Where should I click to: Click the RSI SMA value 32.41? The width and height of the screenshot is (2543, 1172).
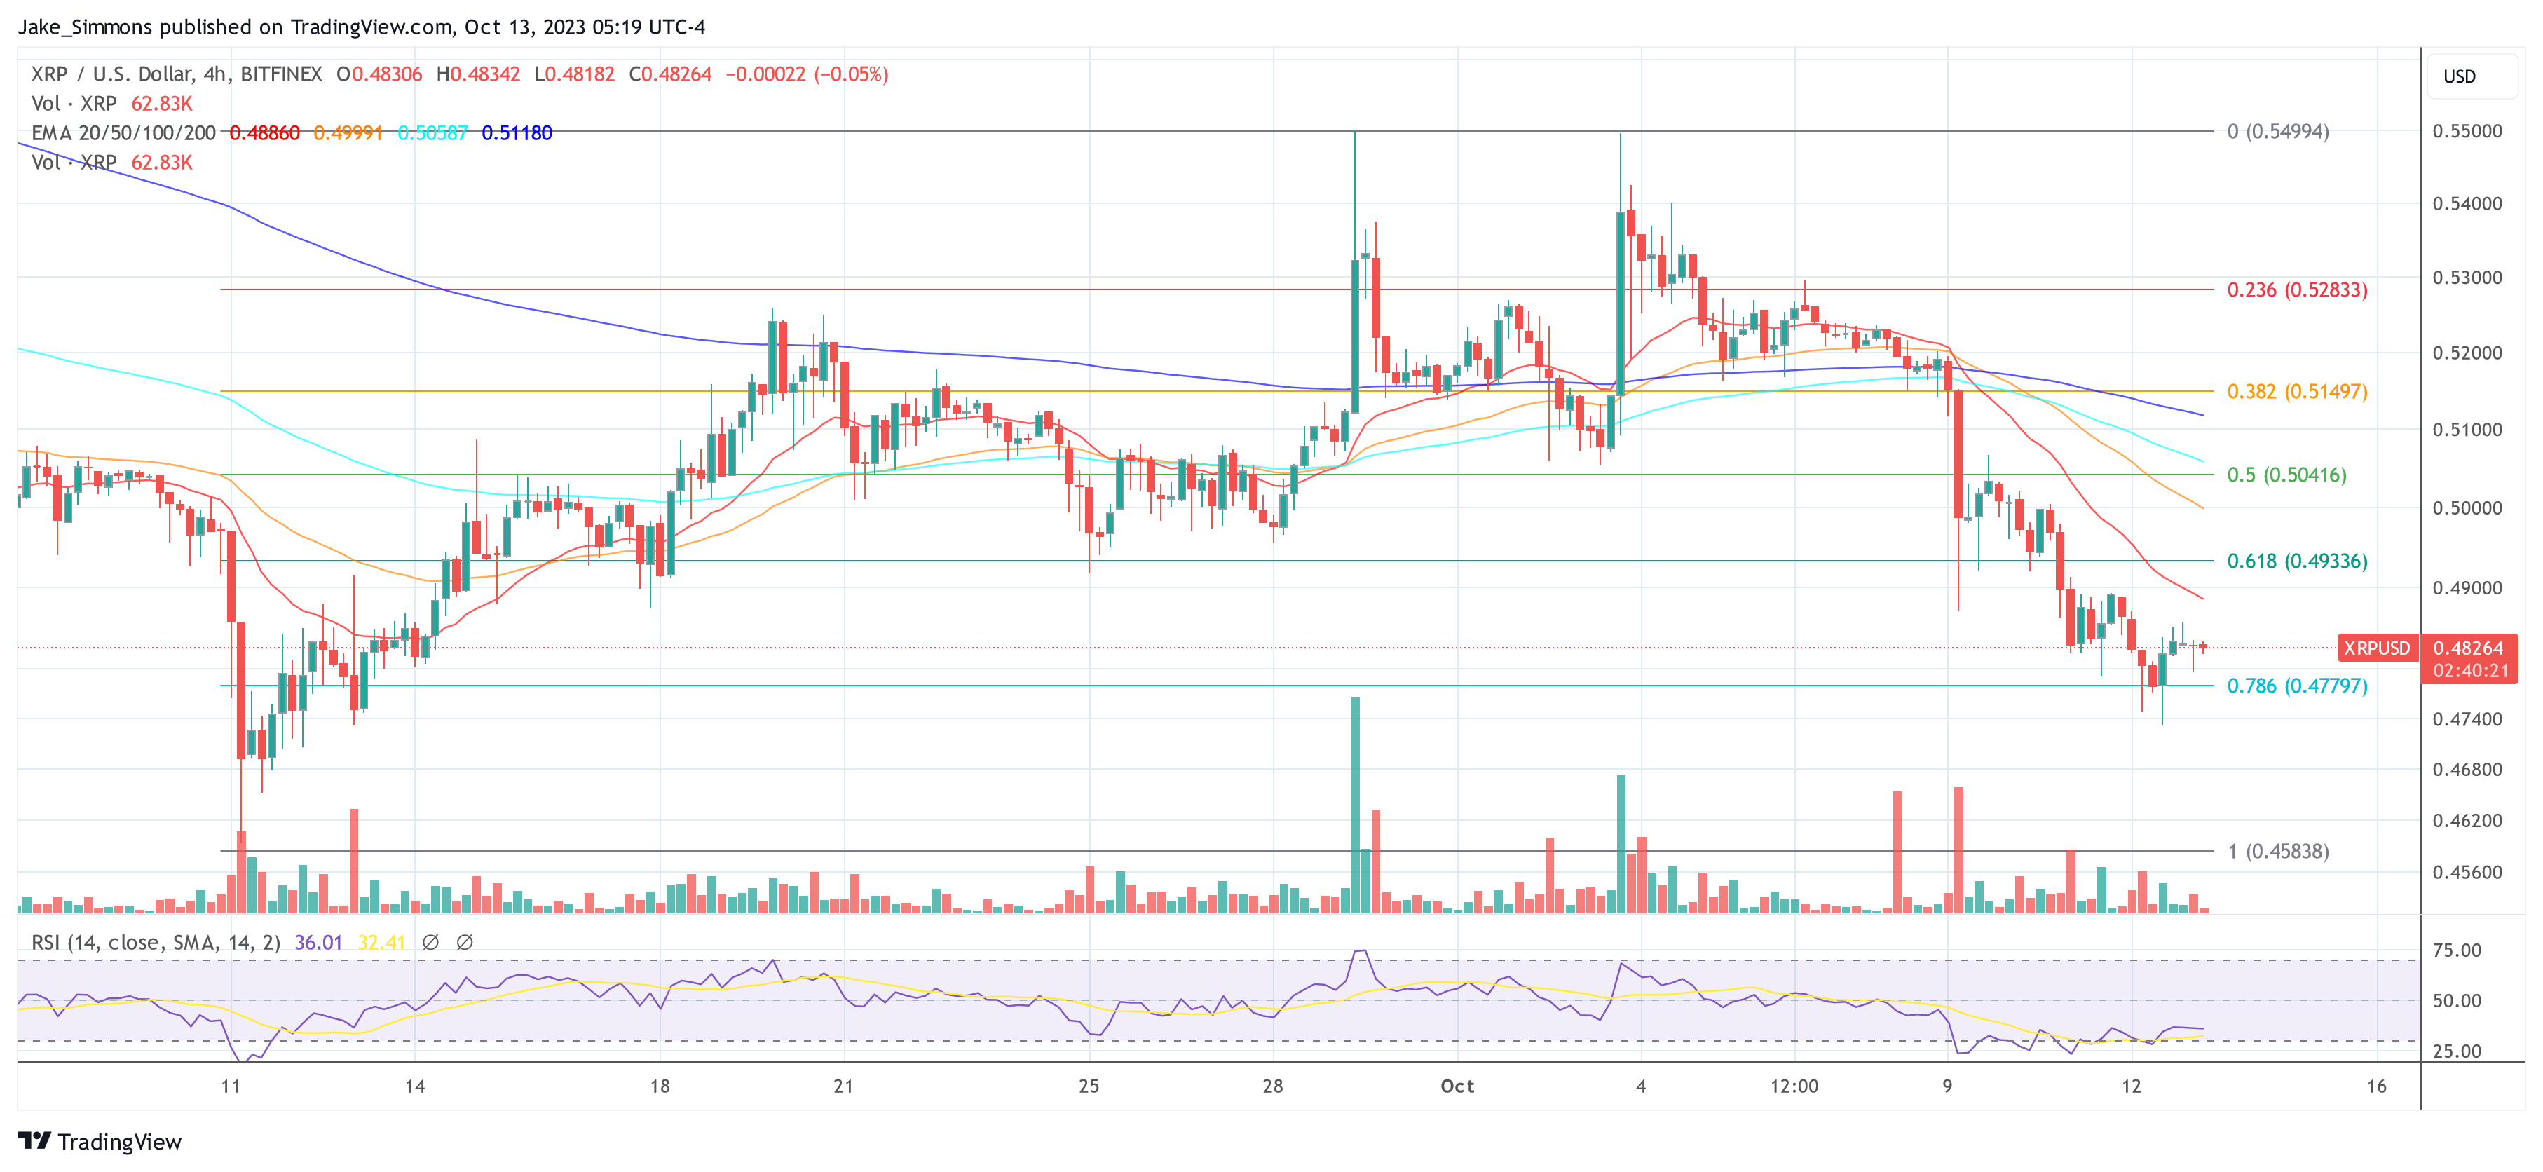(381, 943)
